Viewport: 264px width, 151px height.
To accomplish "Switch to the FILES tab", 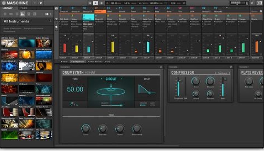I will point(24,8).
